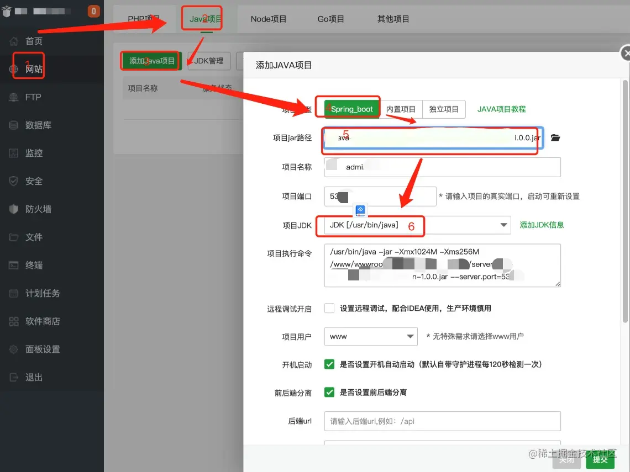This screenshot has width=630, height=472.
Task: Close the 添加JAVA项目 dialog
Action: 625,53
